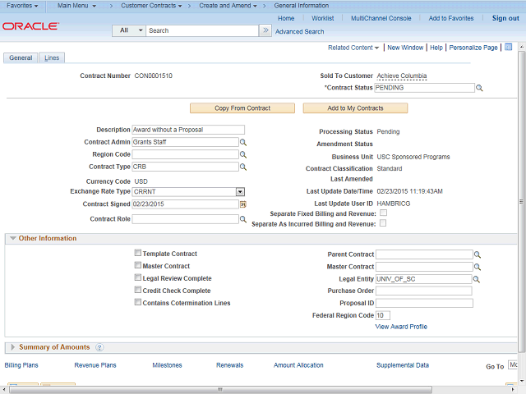Click into the Purchase Order field

[423, 291]
